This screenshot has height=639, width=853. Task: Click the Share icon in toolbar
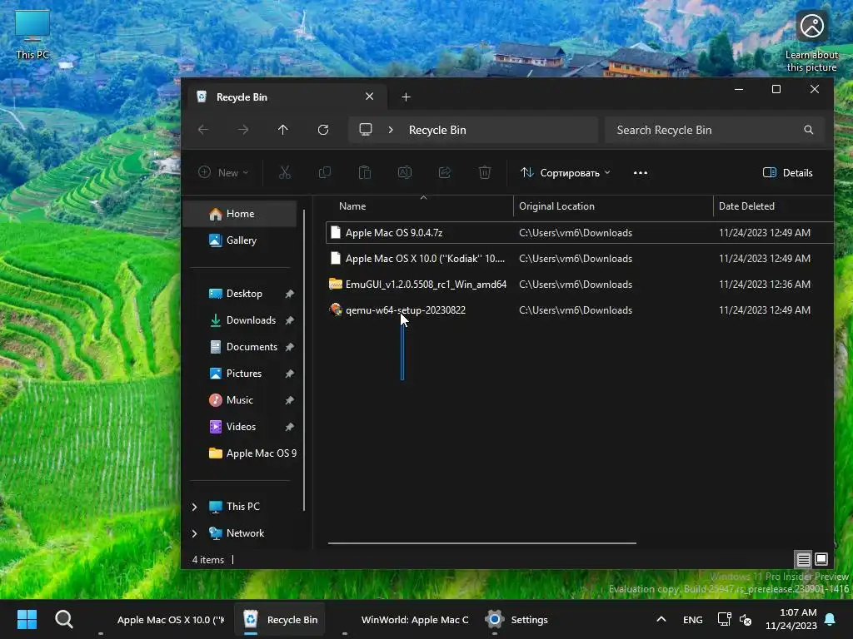pyautogui.click(x=445, y=173)
